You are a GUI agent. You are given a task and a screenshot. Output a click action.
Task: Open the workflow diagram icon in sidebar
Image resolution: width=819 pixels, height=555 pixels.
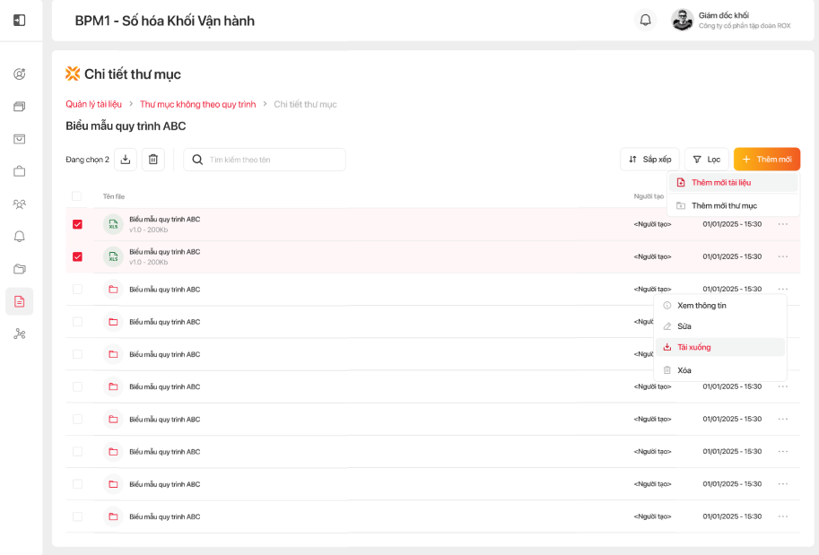click(20, 334)
